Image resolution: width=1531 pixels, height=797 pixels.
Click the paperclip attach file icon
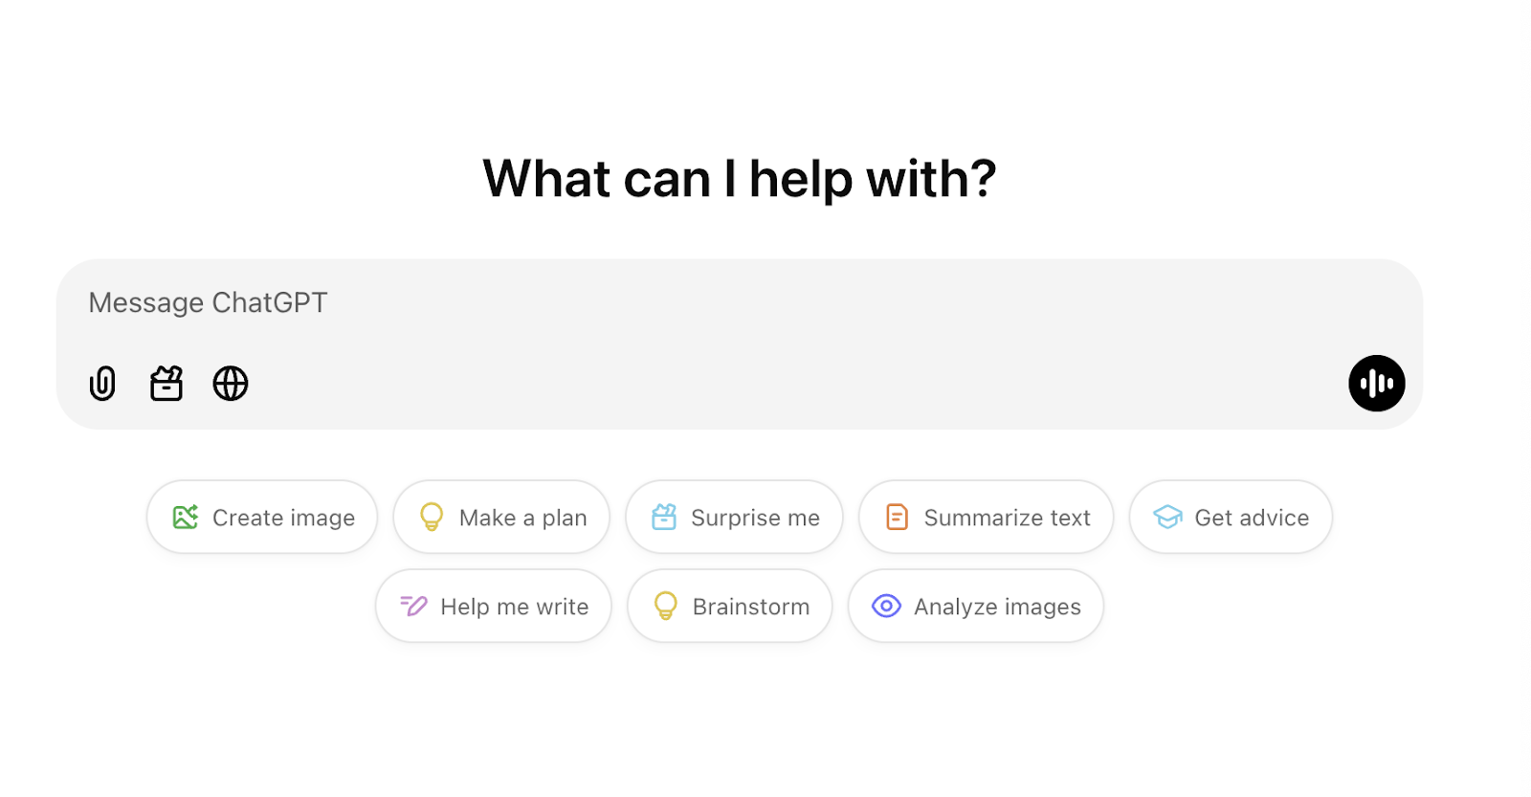tap(102, 384)
